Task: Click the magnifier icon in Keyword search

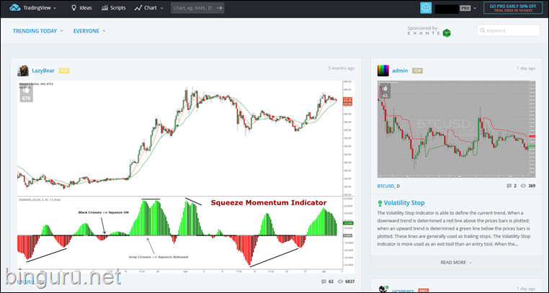Action: coord(483,30)
